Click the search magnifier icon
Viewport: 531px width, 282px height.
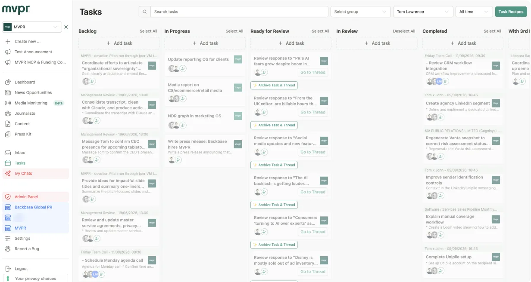click(145, 12)
